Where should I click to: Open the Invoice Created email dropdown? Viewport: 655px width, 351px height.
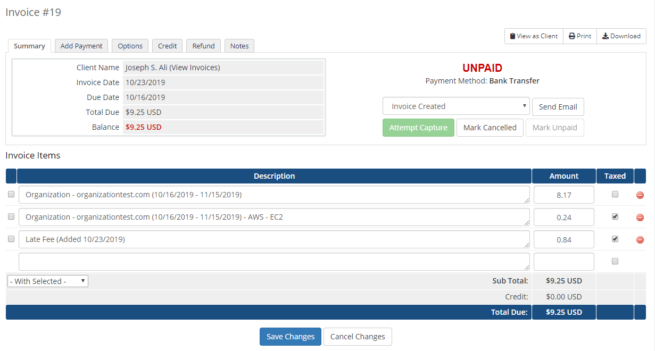tap(456, 106)
